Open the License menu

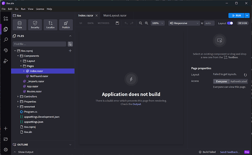(x=40, y=9)
